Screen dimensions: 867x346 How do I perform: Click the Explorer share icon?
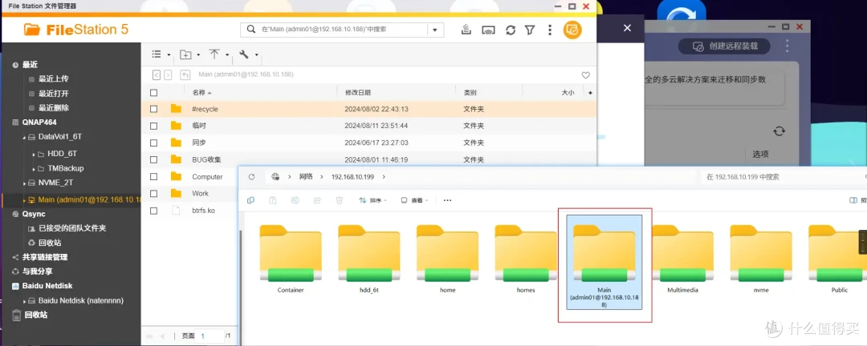coord(317,200)
